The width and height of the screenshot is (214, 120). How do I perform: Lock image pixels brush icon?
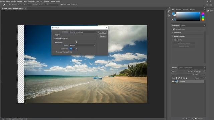[179, 78]
